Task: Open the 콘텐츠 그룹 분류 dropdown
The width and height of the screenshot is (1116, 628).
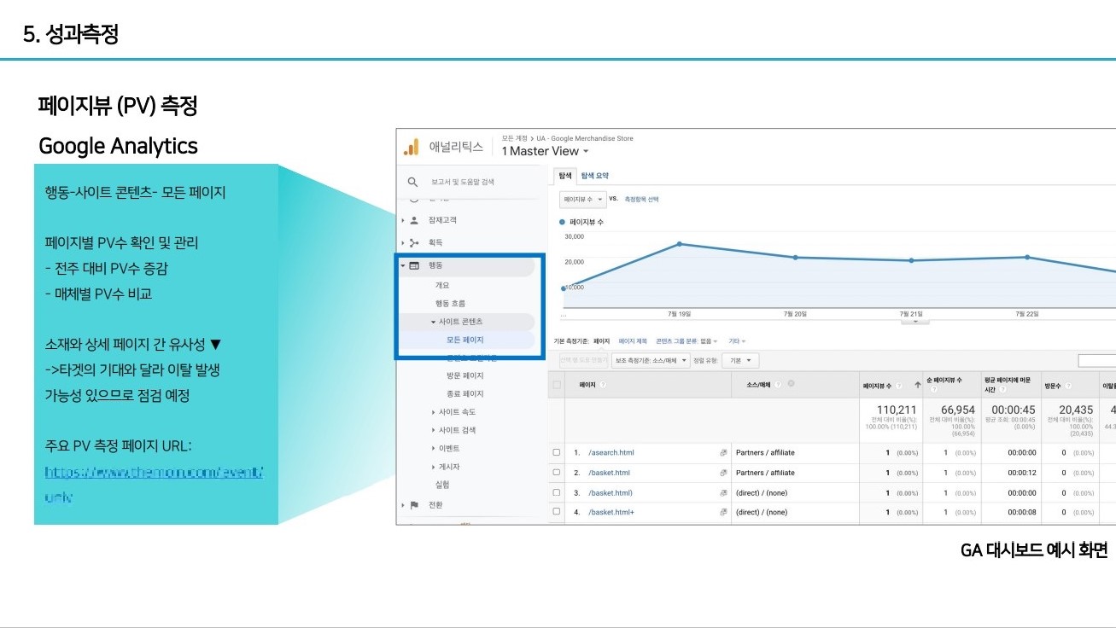Action: click(x=687, y=341)
